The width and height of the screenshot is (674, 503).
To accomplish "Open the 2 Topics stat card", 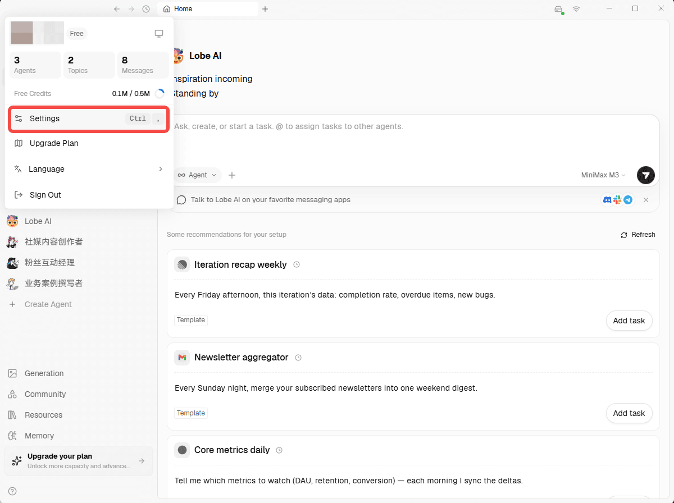I will point(89,65).
